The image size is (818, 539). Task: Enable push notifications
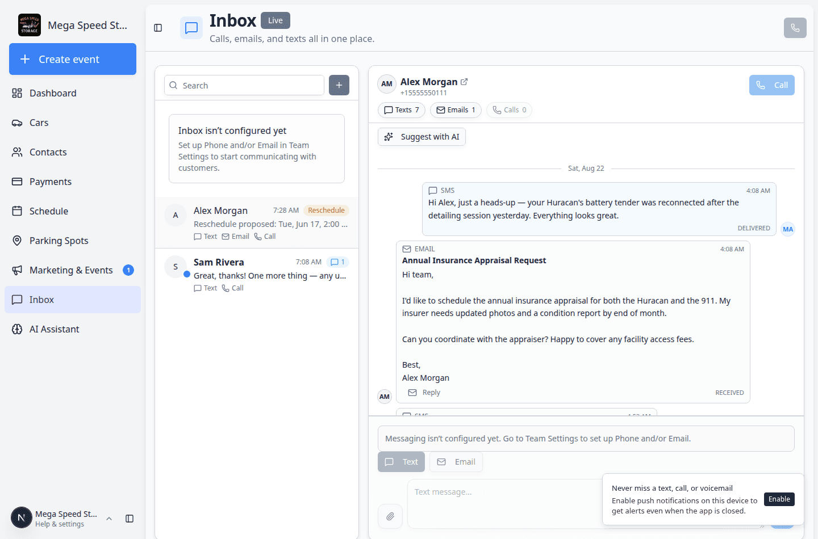point(779,499)
